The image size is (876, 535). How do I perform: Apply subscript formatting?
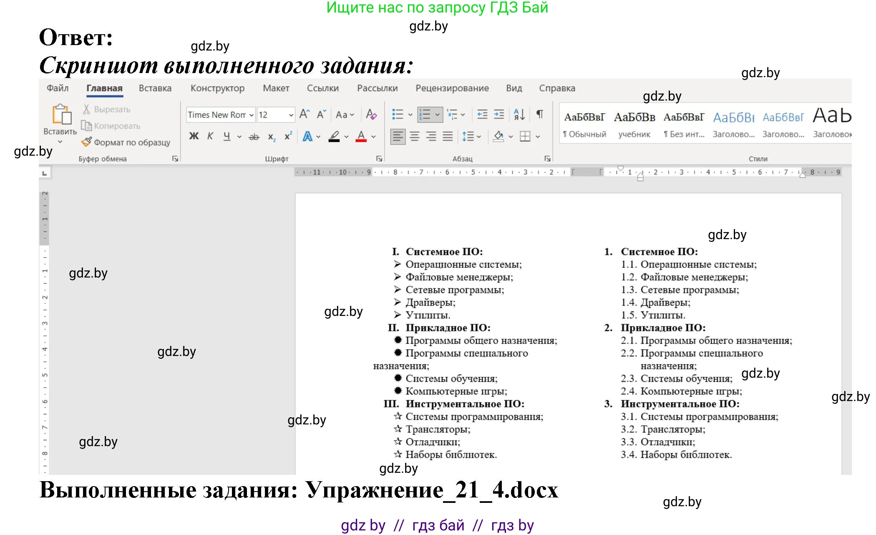coord(272,137)
